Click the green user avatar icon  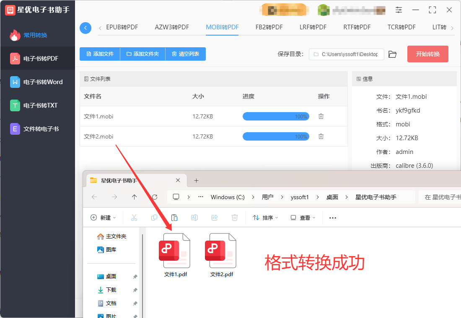point(324,10)
